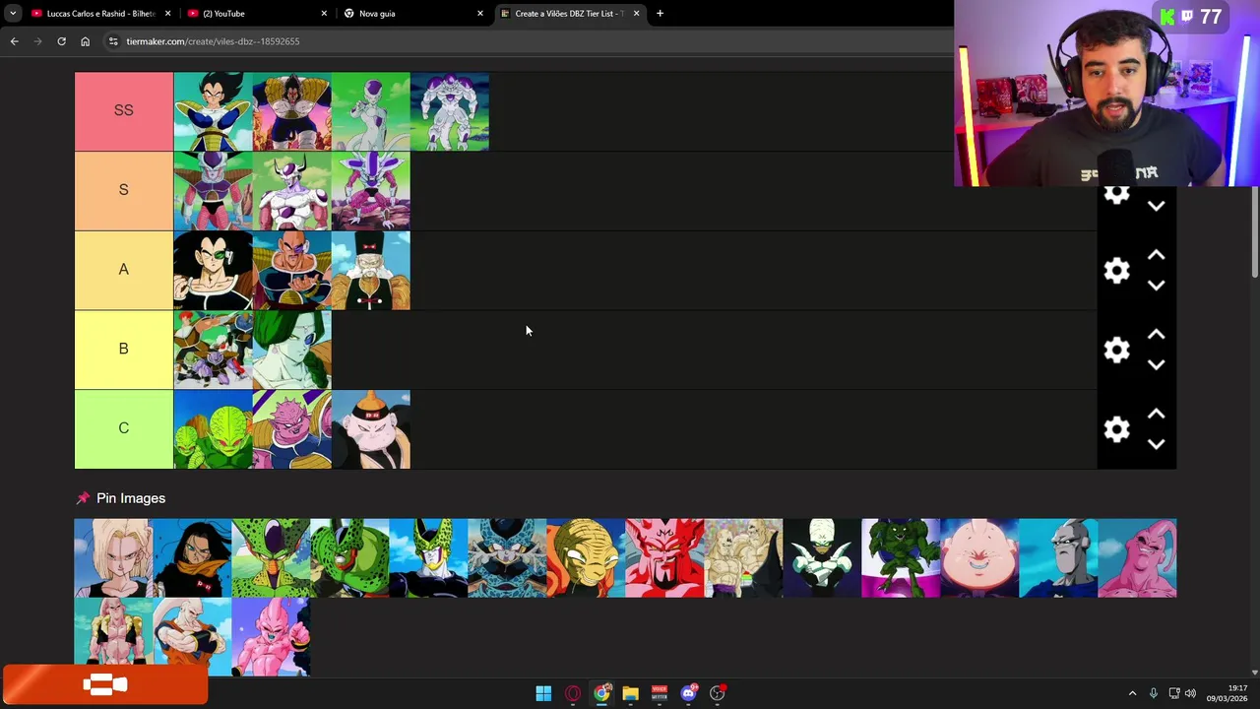
Task: Click the Pin Images heading
Action: (x=130, y=498)
